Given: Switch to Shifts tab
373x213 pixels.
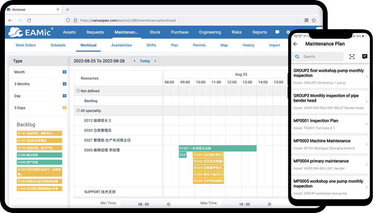Looking at the screenshot, I should coord(151,45).
